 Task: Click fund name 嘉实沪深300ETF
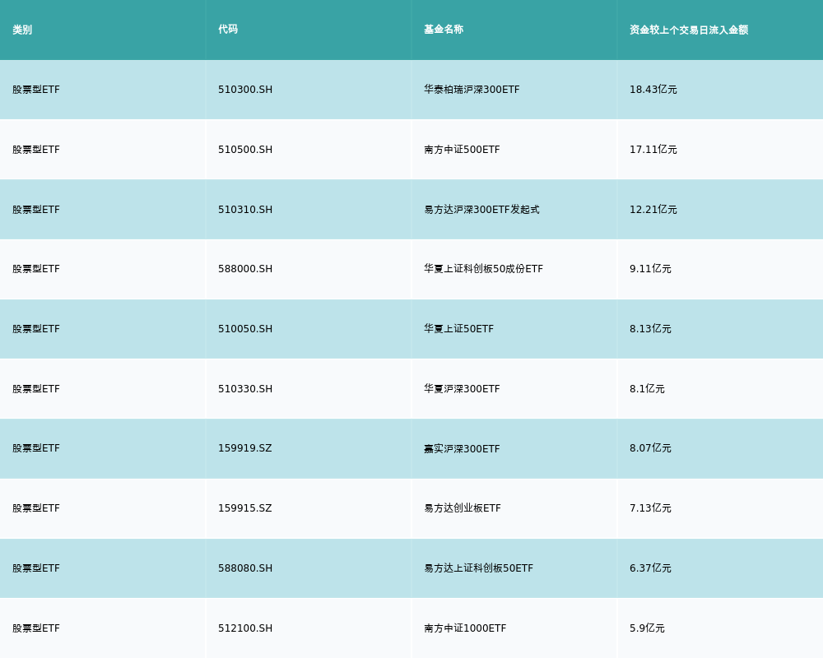(x=462, y=449)
